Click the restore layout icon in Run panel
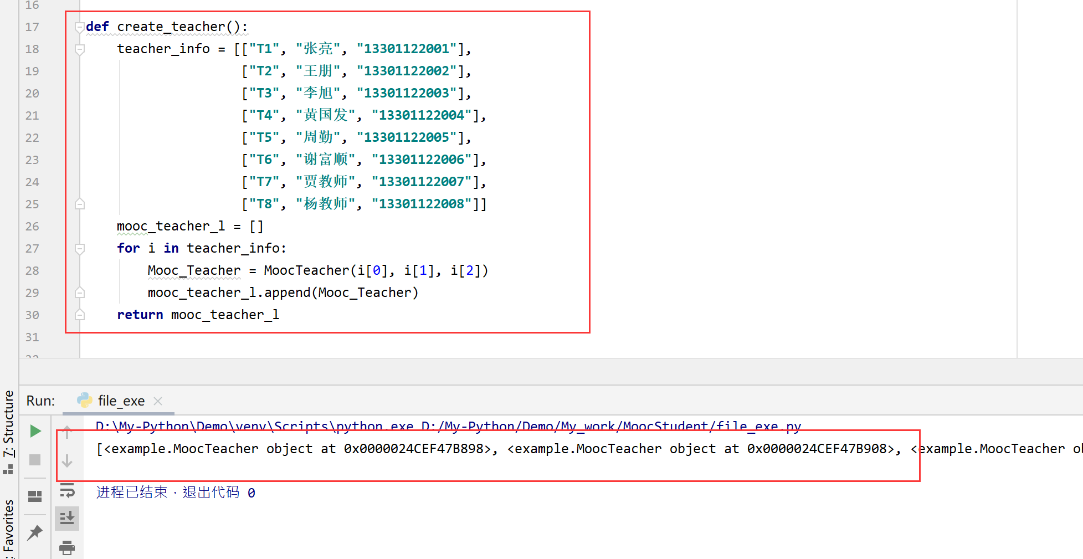The width and height of the screenshot is (1083, 559). point(35,496)
